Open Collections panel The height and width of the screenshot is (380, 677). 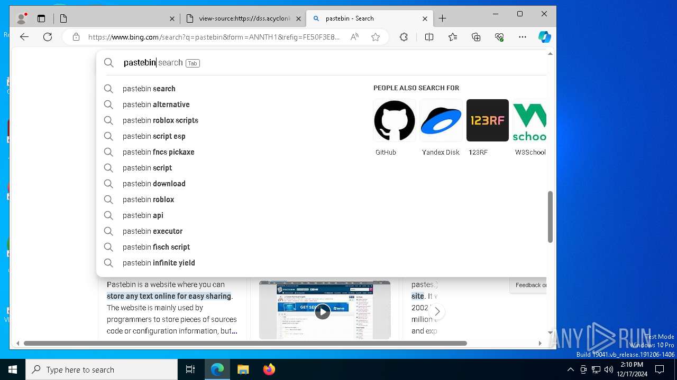coord(476,37)
